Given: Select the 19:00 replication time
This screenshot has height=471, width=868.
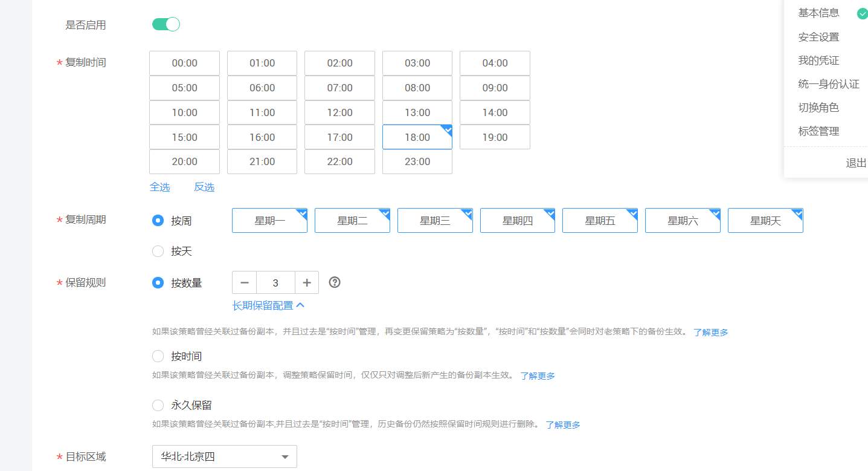Looking at the screenshot, I should click(495, 137).
